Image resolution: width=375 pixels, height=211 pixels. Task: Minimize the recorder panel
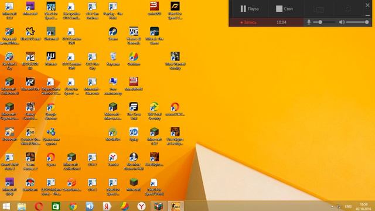(x=367, y=15)
